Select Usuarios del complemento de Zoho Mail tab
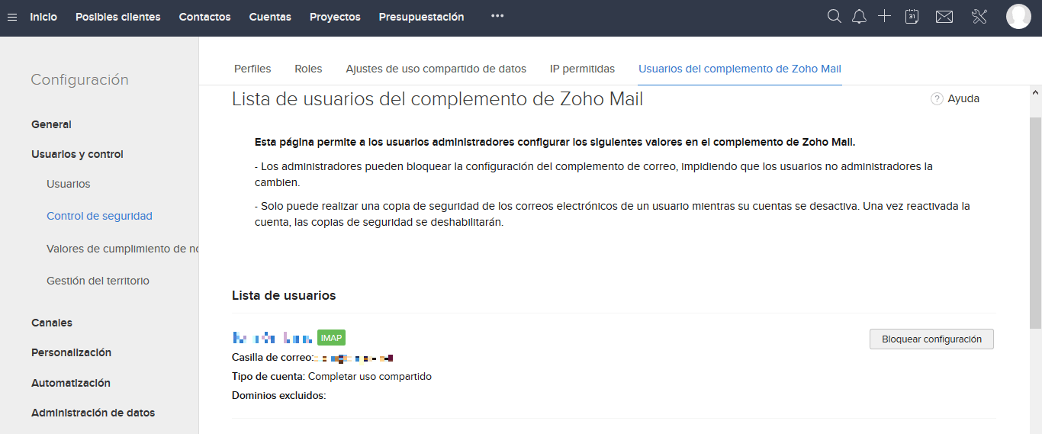This screenshot has width=1042, height=434. point(740,69)
